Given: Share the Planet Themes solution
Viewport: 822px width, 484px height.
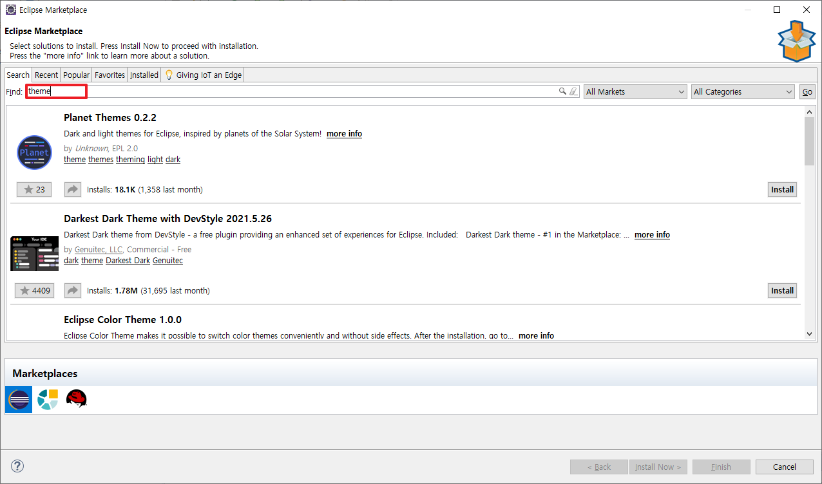Looking at the screenshot, I should click(x=73, y=189).
